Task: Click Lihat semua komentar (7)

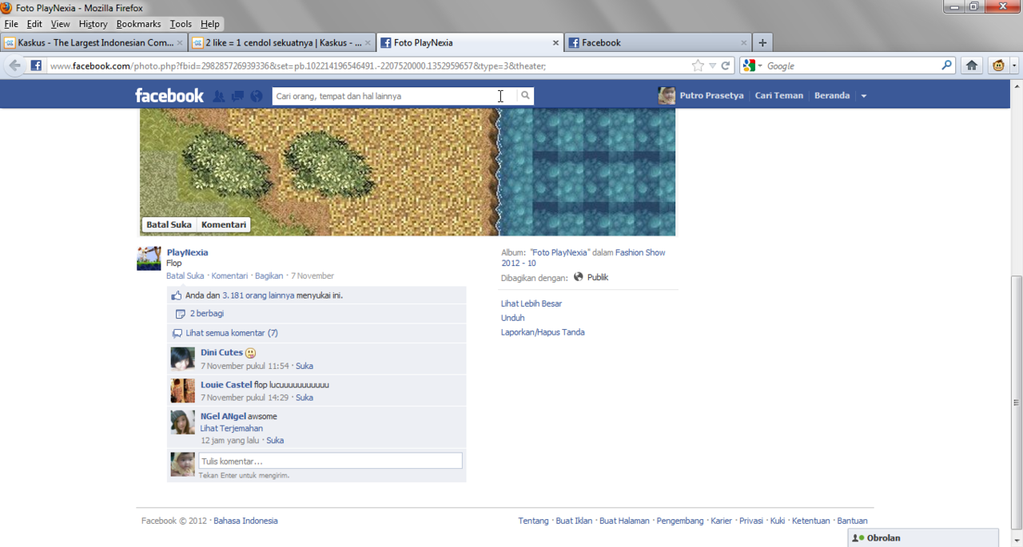Action: (x=232, y=333)
